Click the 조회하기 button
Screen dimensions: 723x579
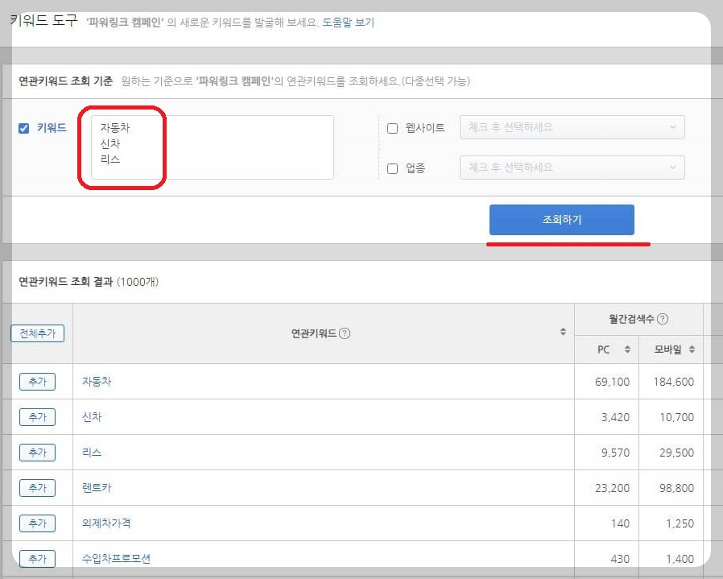point(562,219)
